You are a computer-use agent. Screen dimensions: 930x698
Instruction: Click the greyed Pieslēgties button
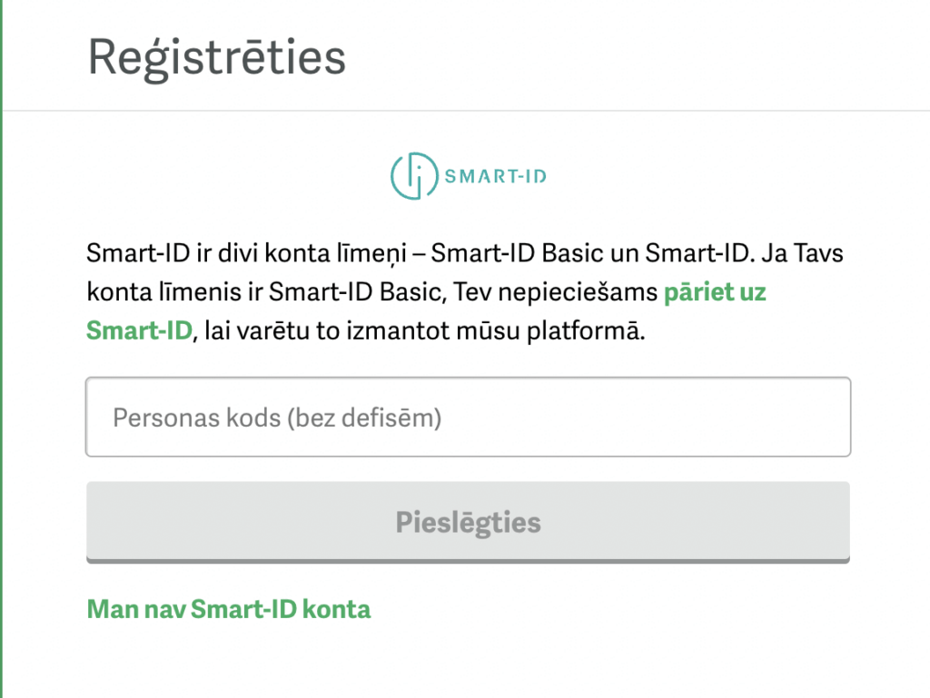pos(468,522)
